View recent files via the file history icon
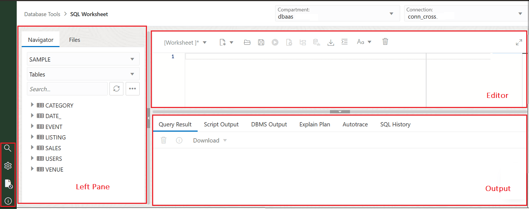 pyautogui.click(x=8, y=184)
